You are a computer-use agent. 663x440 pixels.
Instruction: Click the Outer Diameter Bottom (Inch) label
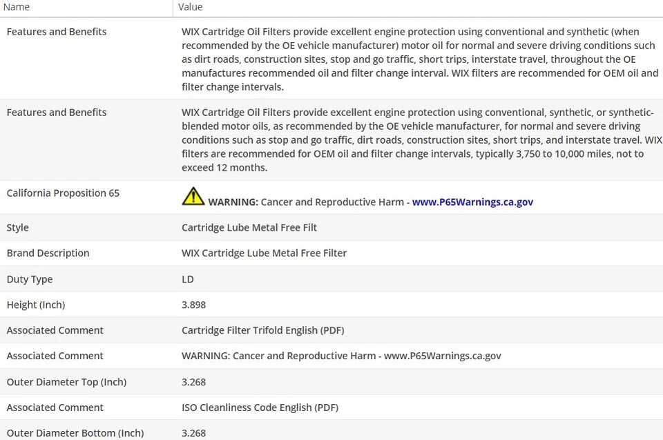75,434
